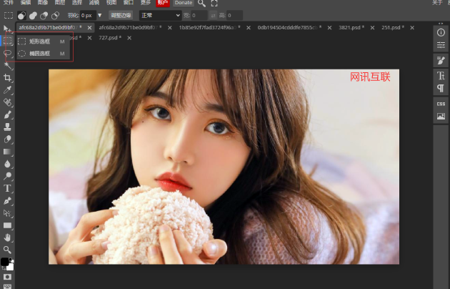The image size is (450, 289).
Task: Enable new selection mode
Action: click(22, 15)
